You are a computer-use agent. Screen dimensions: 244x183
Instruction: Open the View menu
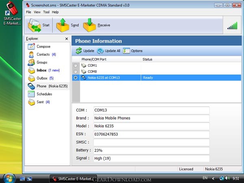click(x=37, y=12)
